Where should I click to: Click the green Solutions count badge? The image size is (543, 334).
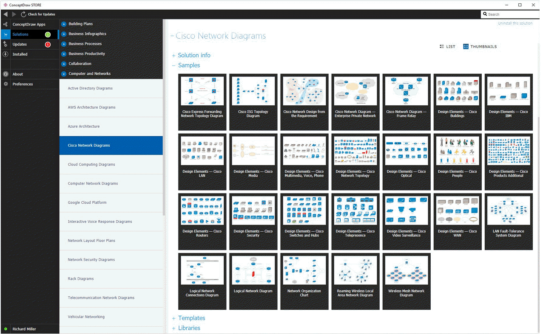[48, 34]
